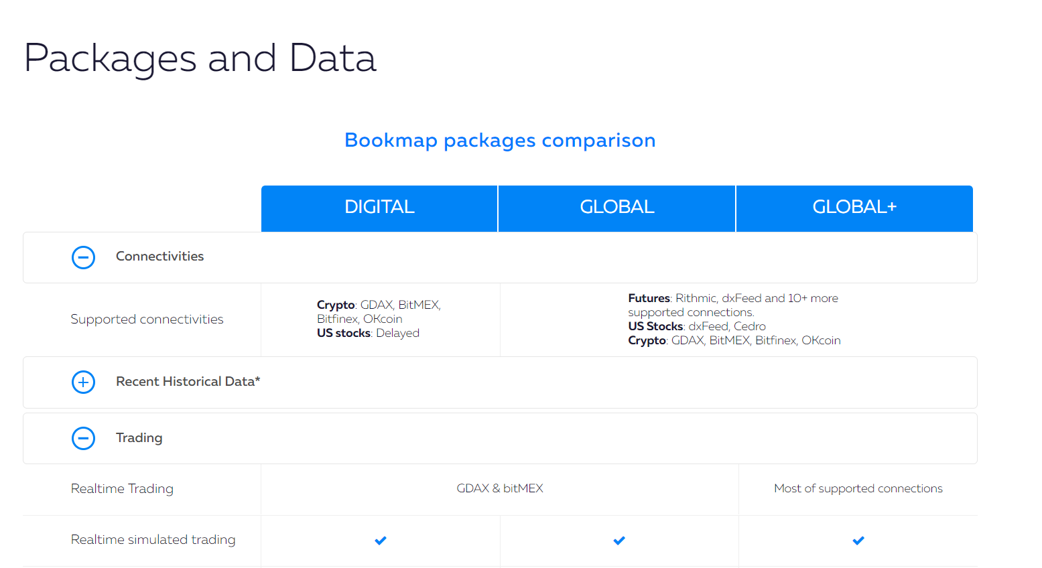The height and width of the screenshot is (568, 1042).
Task: Click the DIGITAL simulated trading checkmark
Action: pos(380,541)
